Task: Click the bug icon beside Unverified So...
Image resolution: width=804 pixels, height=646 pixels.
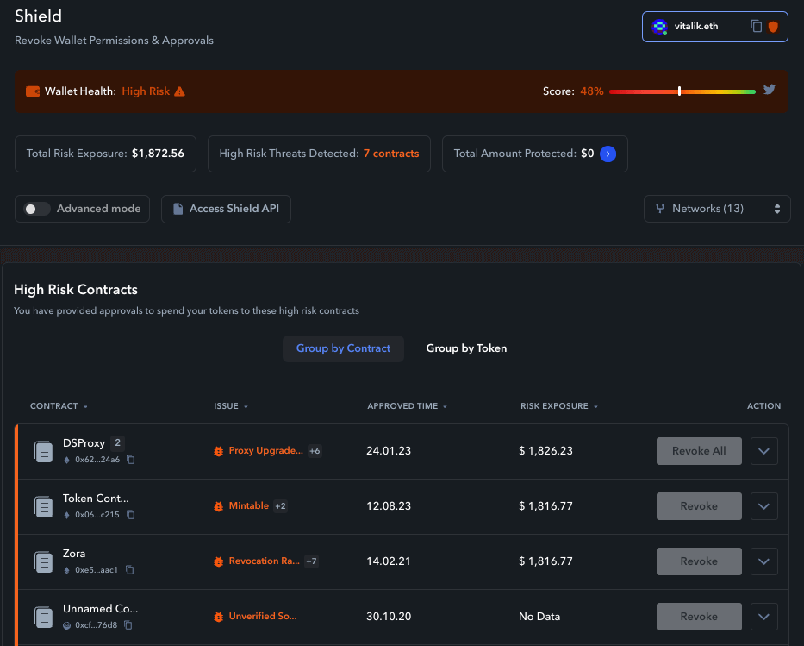Action: tap(218, 617)
